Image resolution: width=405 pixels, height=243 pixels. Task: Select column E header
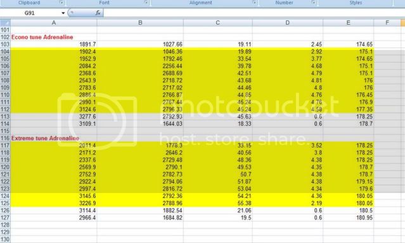348,23
